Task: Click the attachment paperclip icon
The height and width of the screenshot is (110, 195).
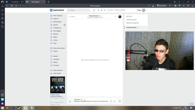Action: 70,101
